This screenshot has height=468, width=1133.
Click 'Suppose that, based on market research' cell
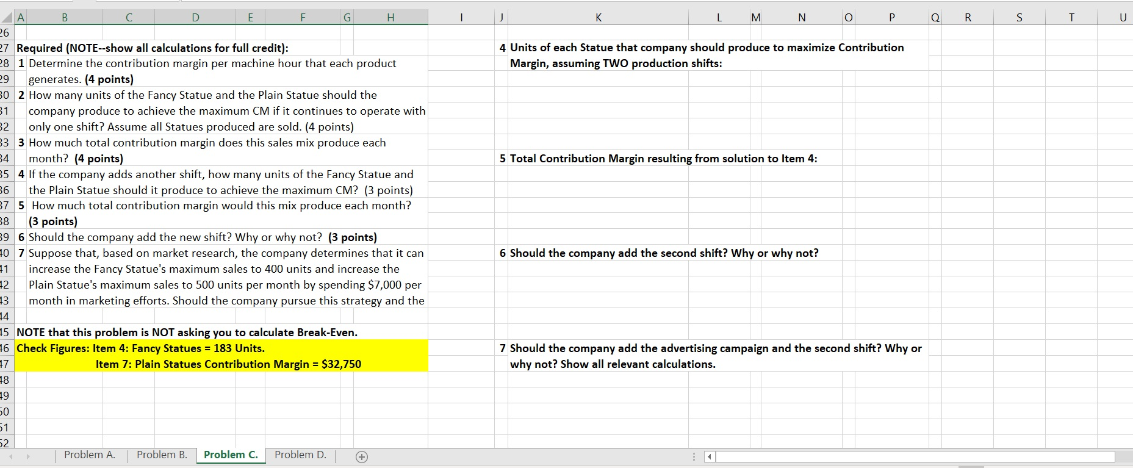tap(226, 253)
